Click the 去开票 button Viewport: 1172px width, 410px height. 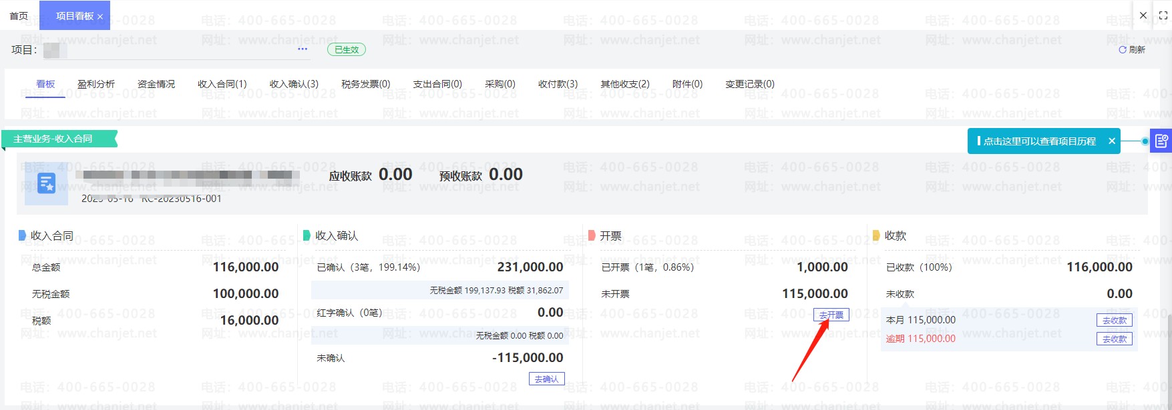[831, 315]
